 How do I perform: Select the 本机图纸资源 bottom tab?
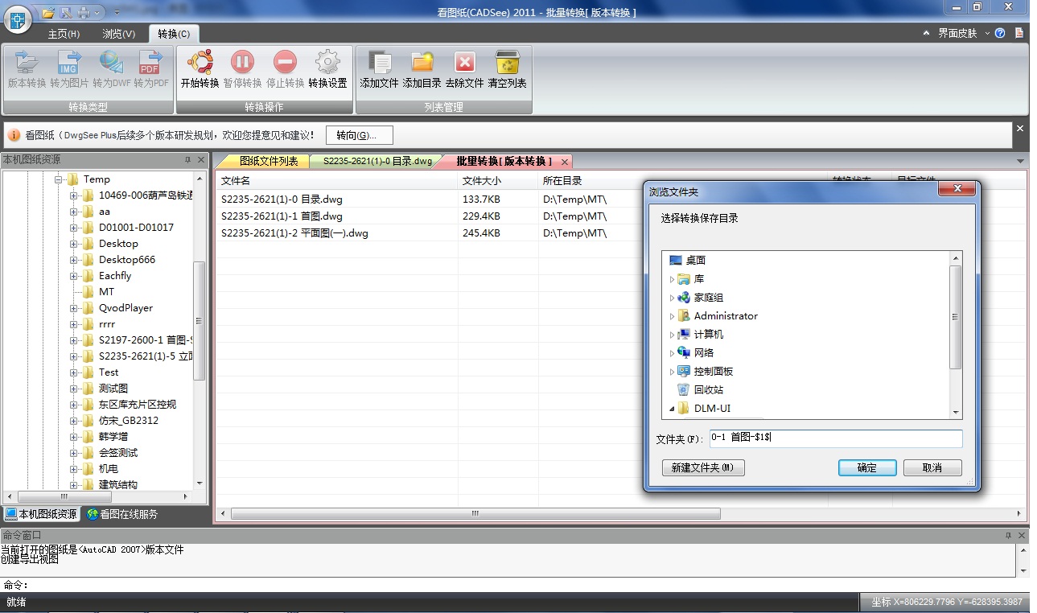42,514
